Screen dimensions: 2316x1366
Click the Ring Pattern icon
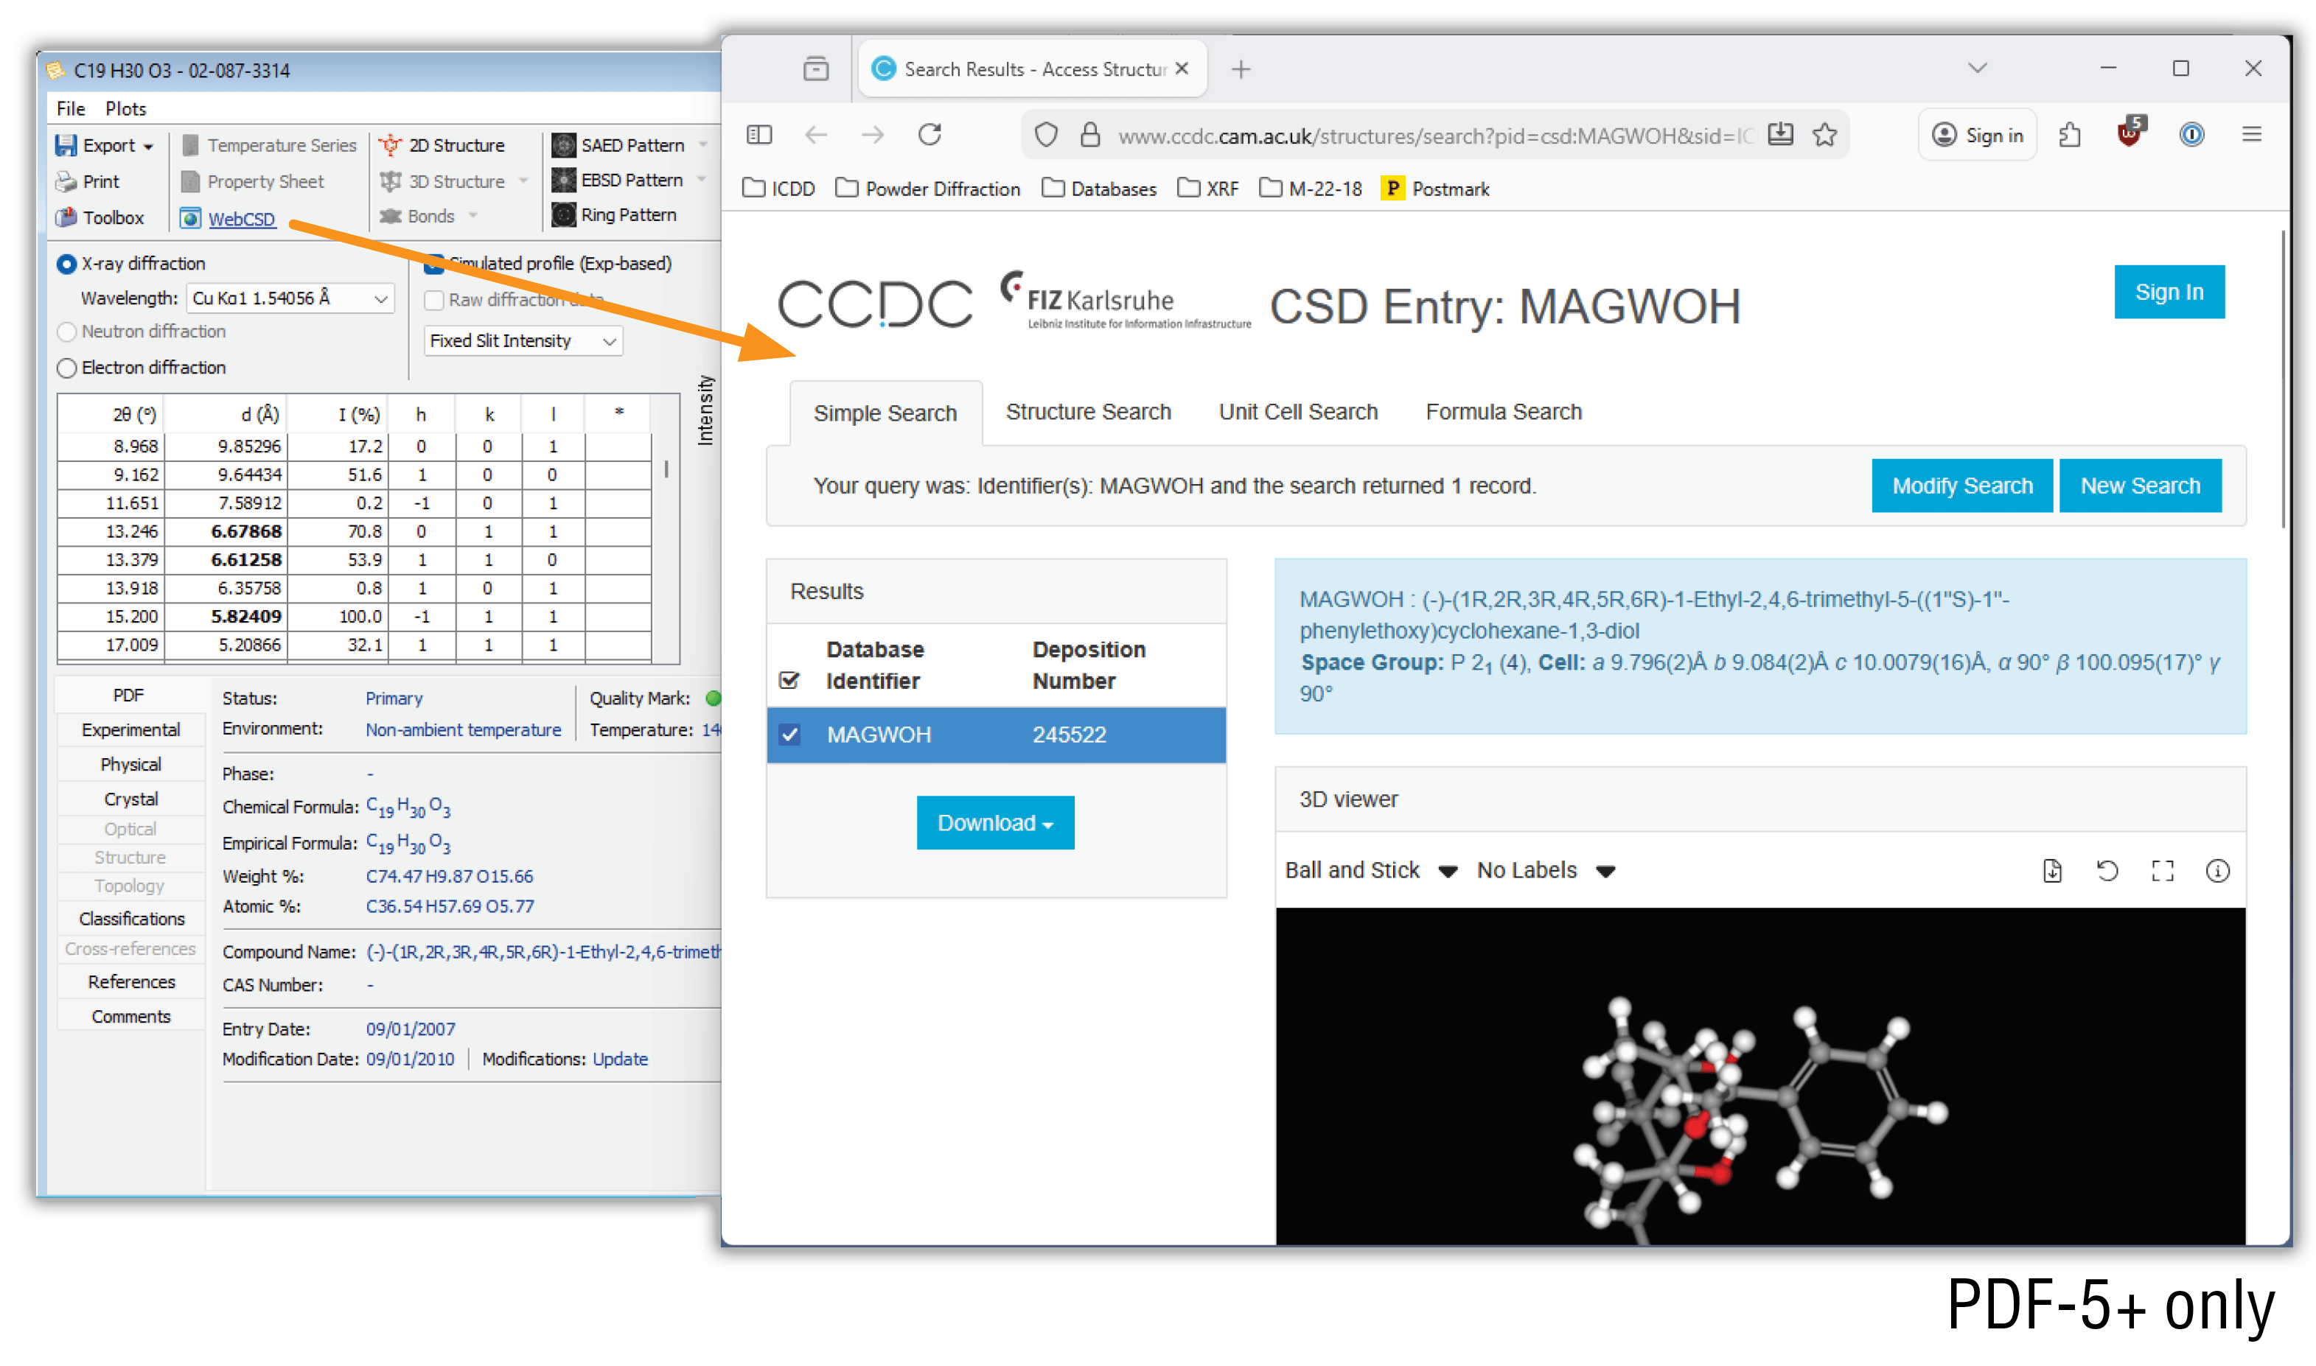564,214
